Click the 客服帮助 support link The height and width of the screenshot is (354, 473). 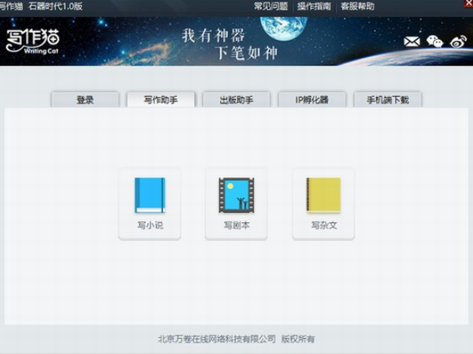coord(357,6)
